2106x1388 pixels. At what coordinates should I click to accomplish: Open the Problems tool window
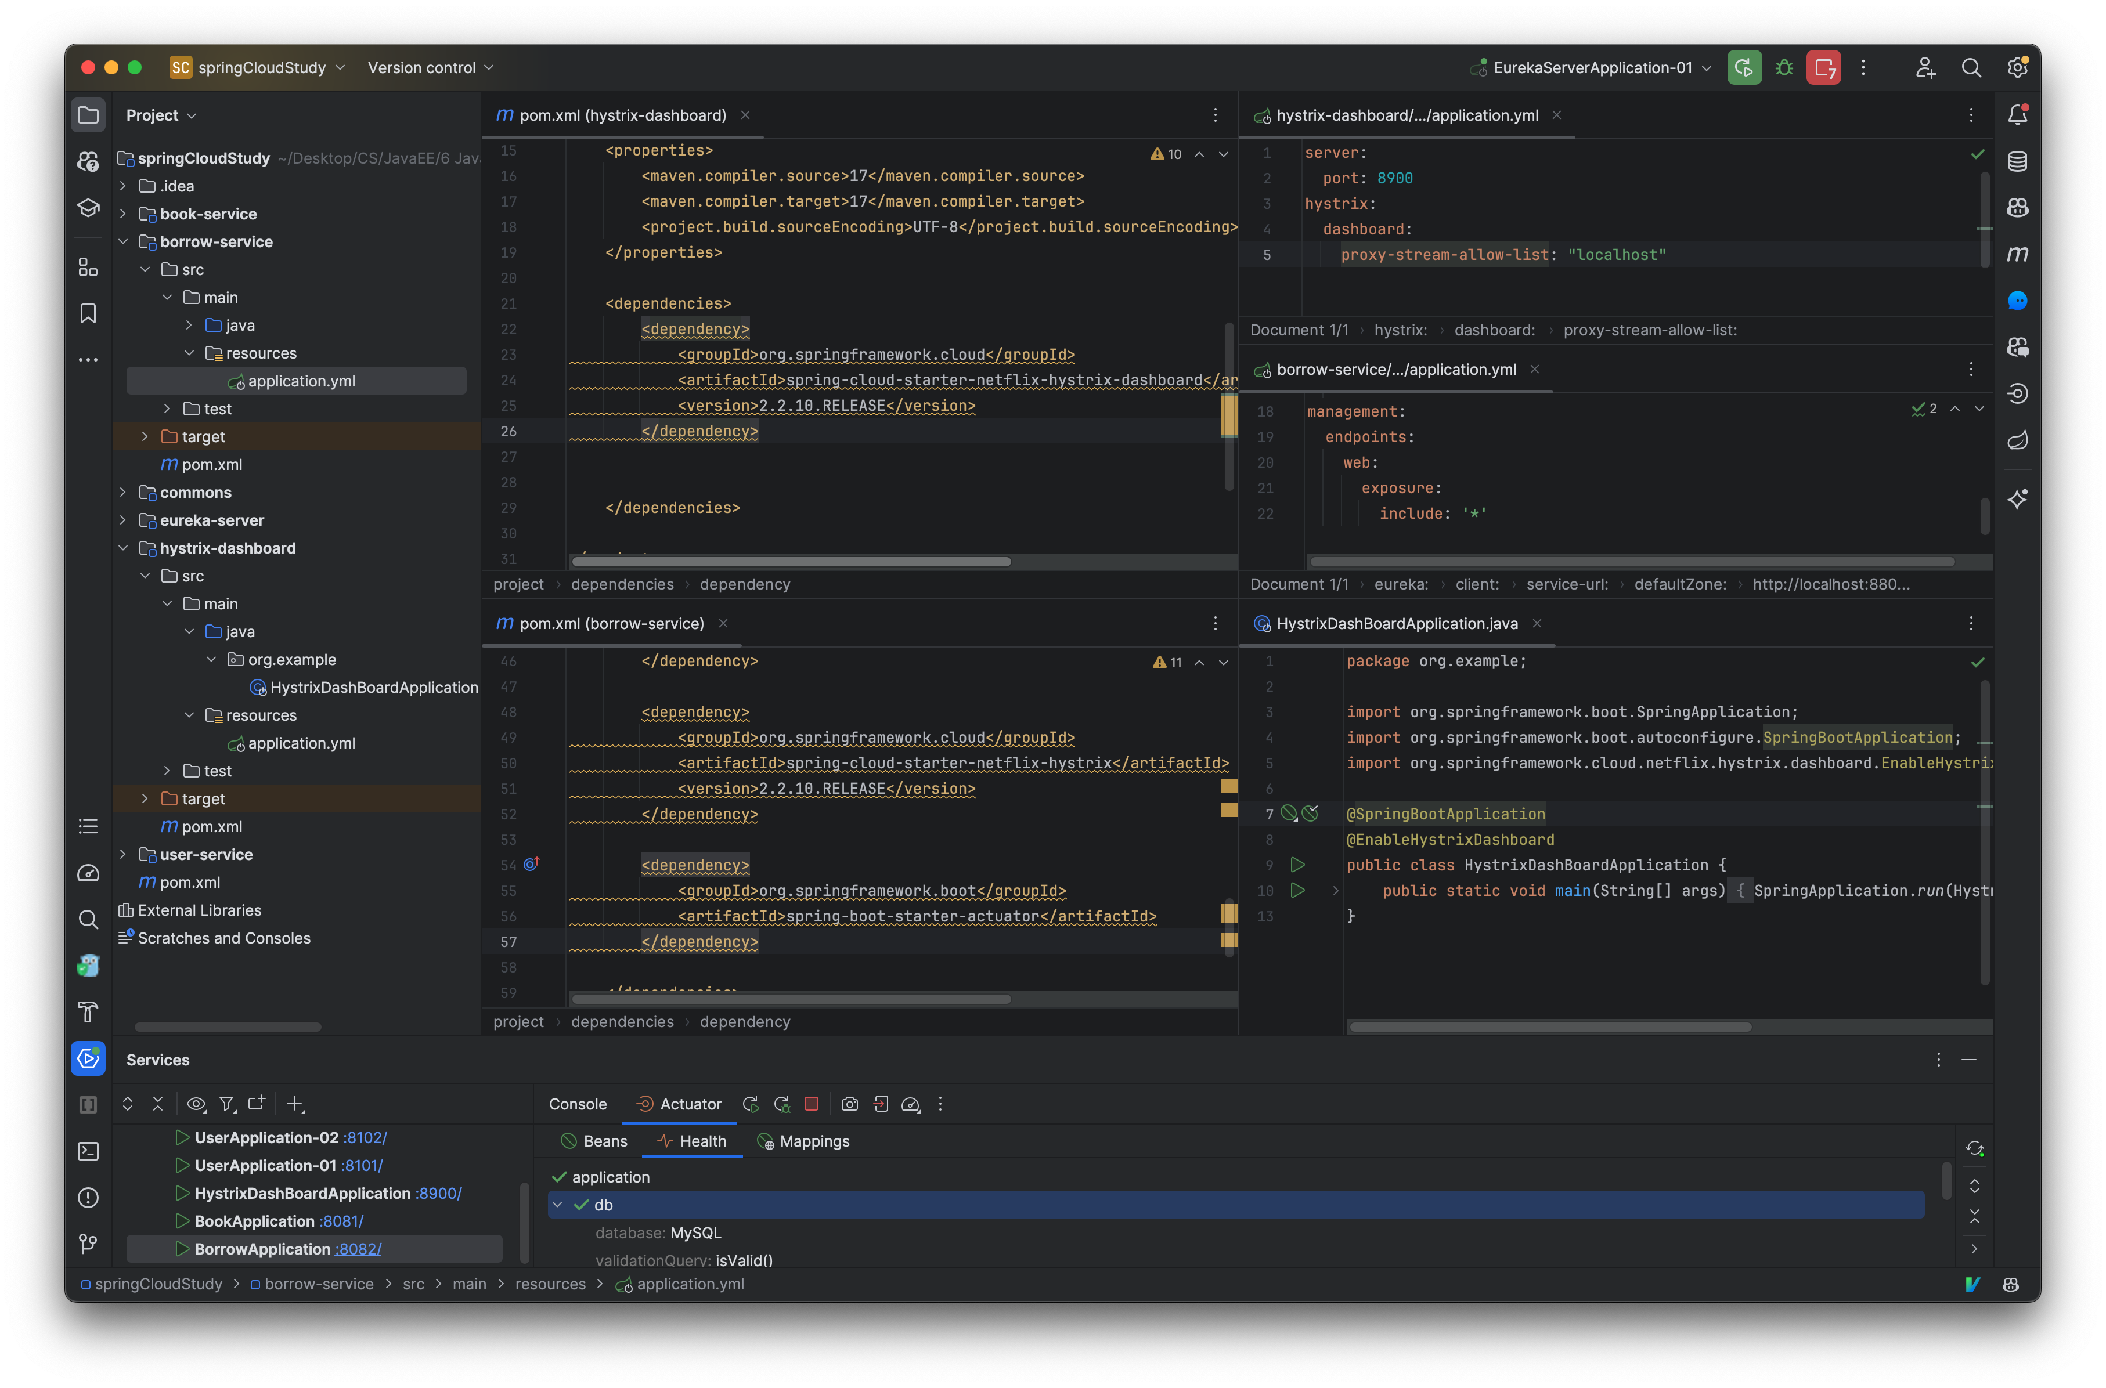click(x=89, y=1197)
